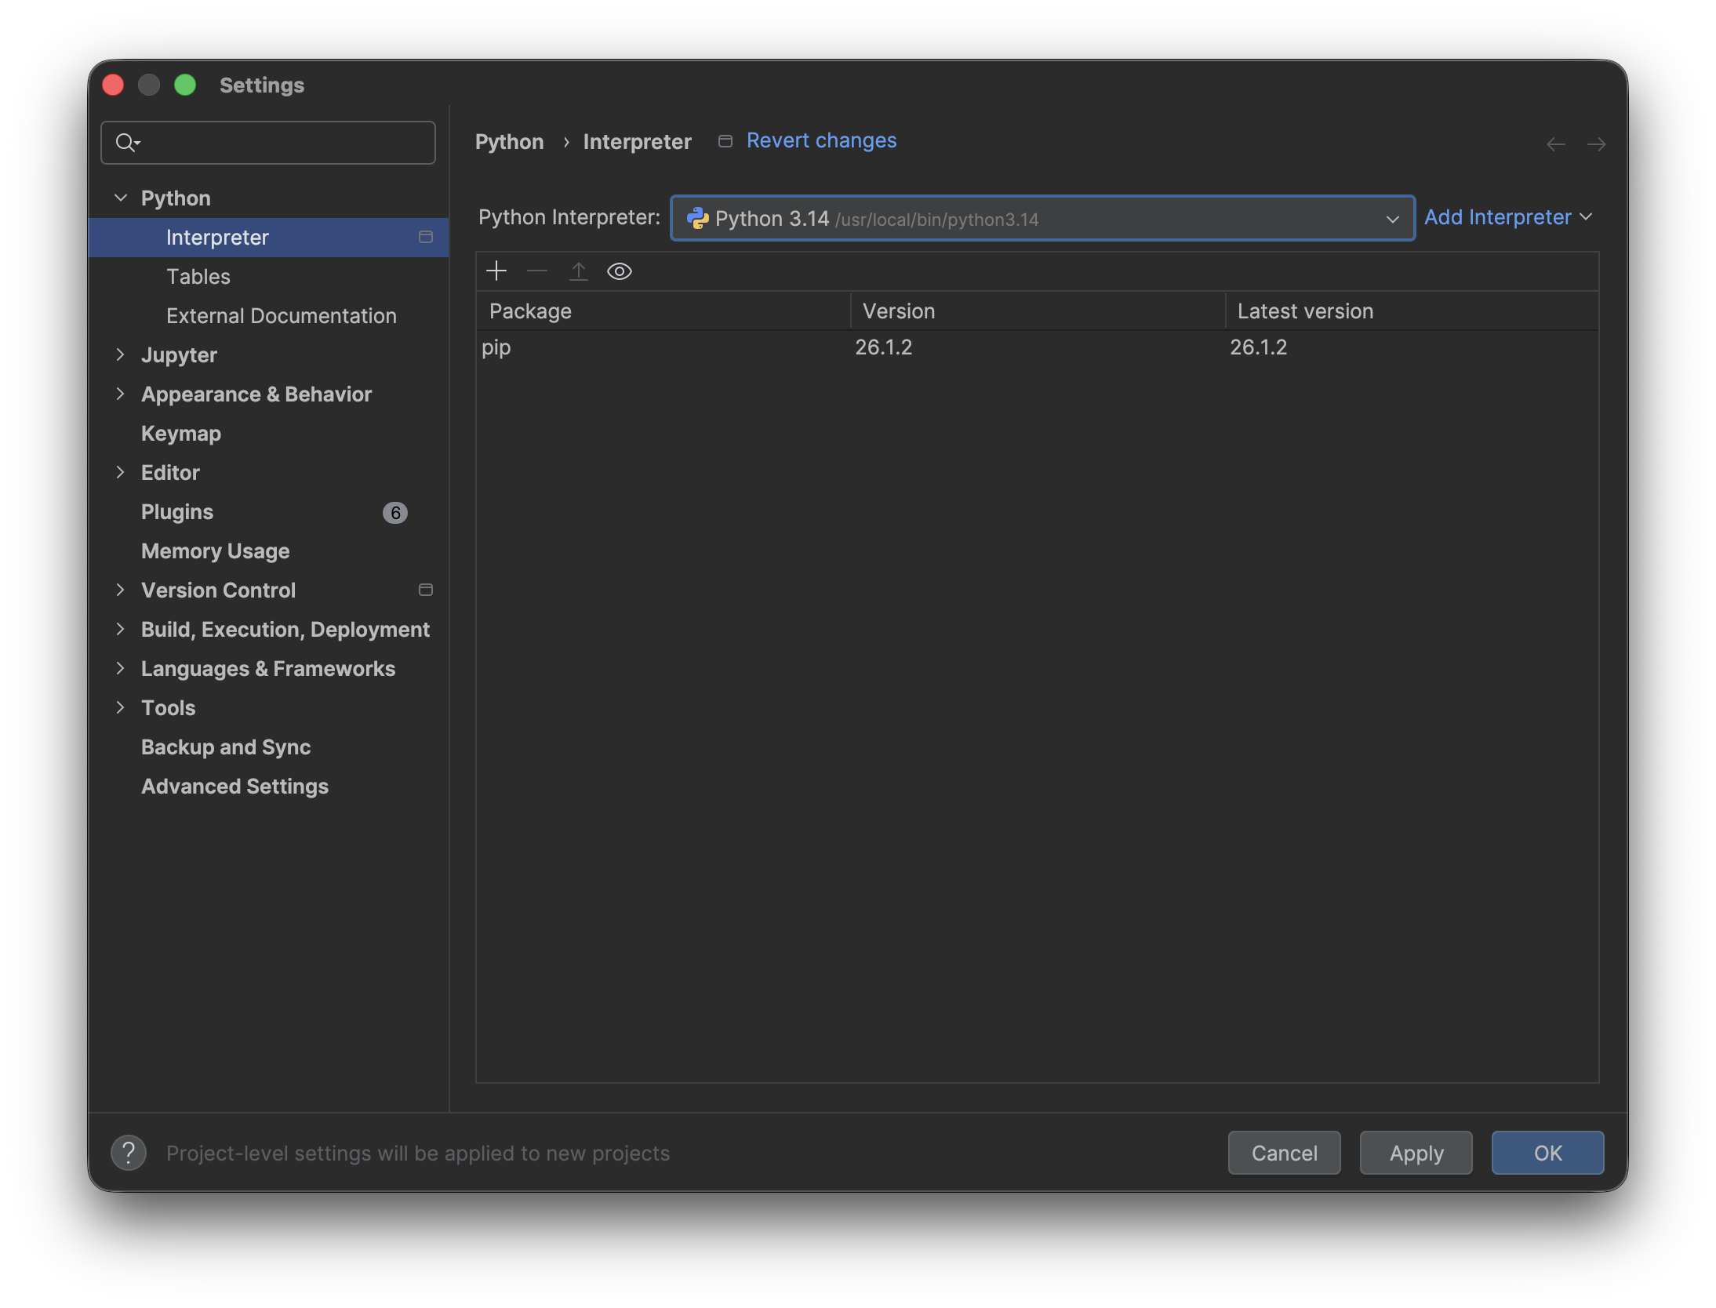The height and width of the screenshot is (1308, 1716).
Task: Click the Python logo in interpreter field
Action: [x=697, y=218]
